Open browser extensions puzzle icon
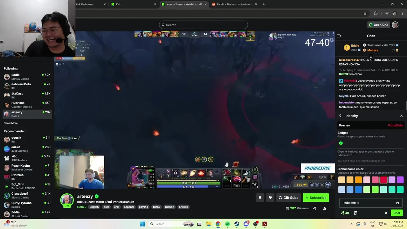The width and height of the screenshot is (407, 229). 376,13
